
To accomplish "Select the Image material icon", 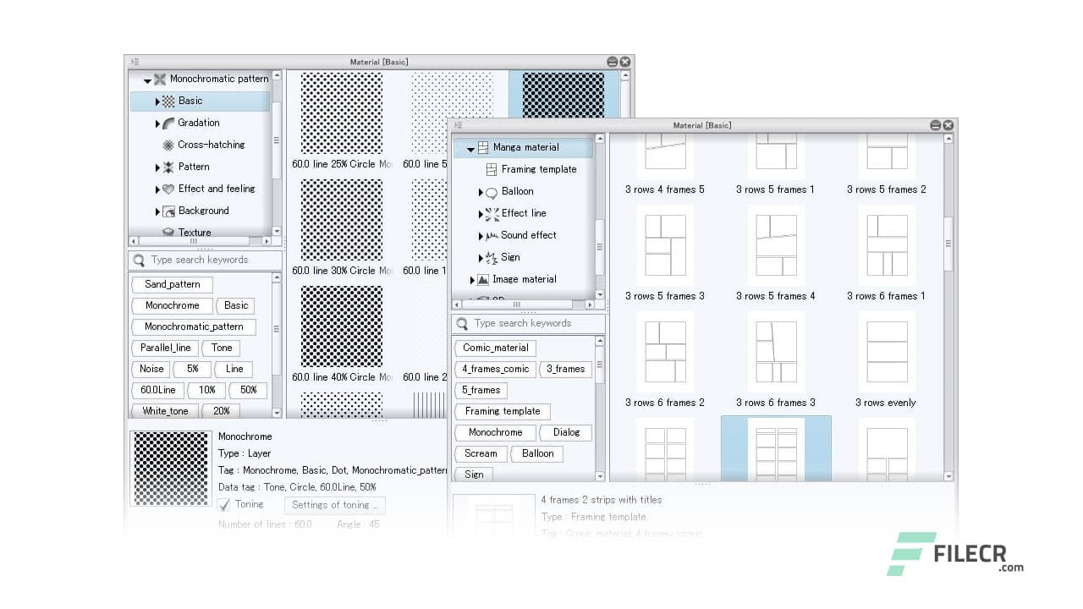I will [x=482, y=279].
